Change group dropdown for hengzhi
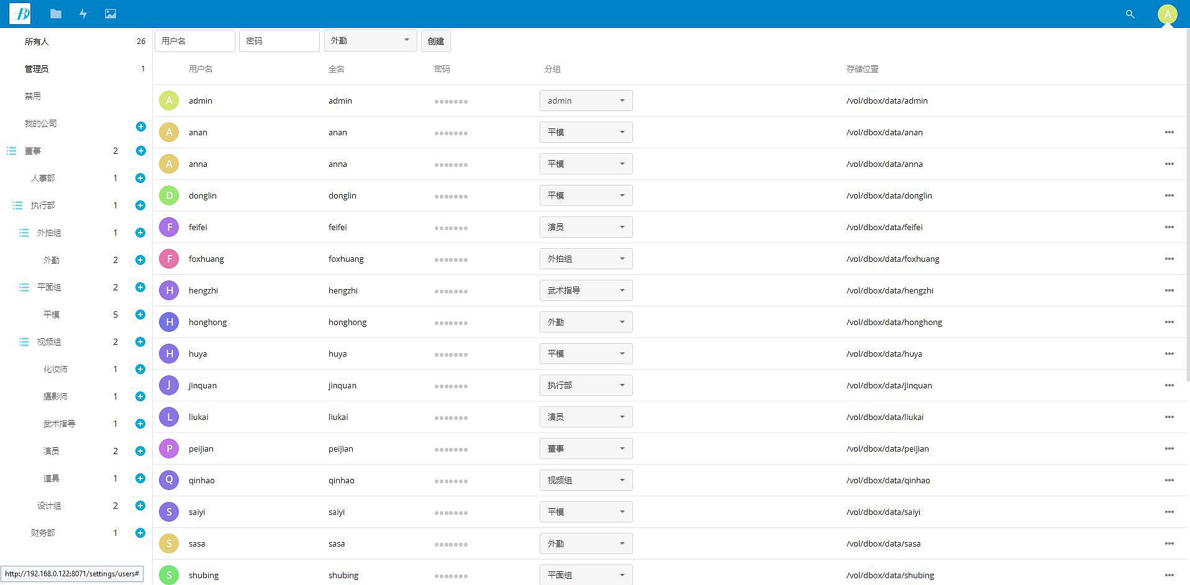The image size is (1190, 585). 586,290
